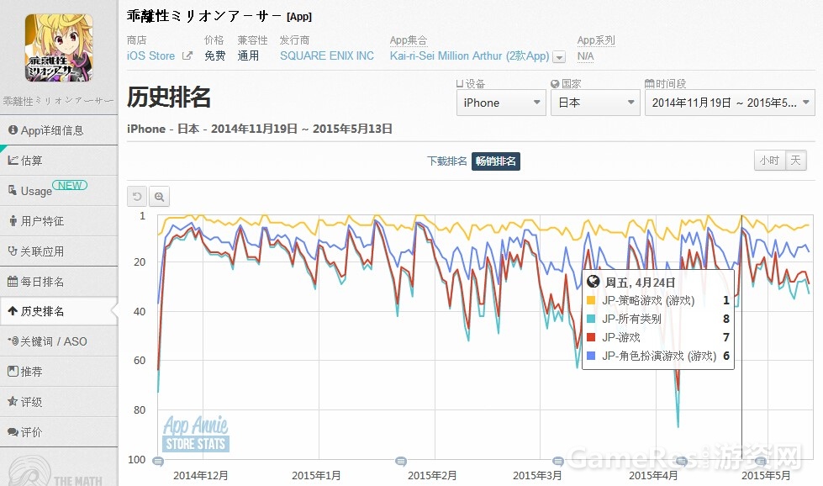
Task: Open 评价 in sidebar
Action: coord(59,432)
